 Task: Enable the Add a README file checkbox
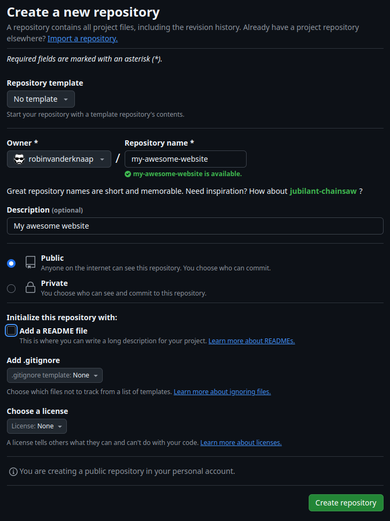pyautogui.click(x=11, y=330)
